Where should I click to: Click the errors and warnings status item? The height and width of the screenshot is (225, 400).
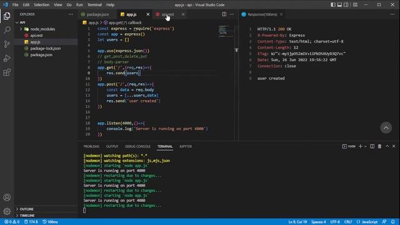tap(12, 222)
